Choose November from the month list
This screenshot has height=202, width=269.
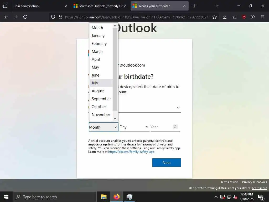[101, 115]
